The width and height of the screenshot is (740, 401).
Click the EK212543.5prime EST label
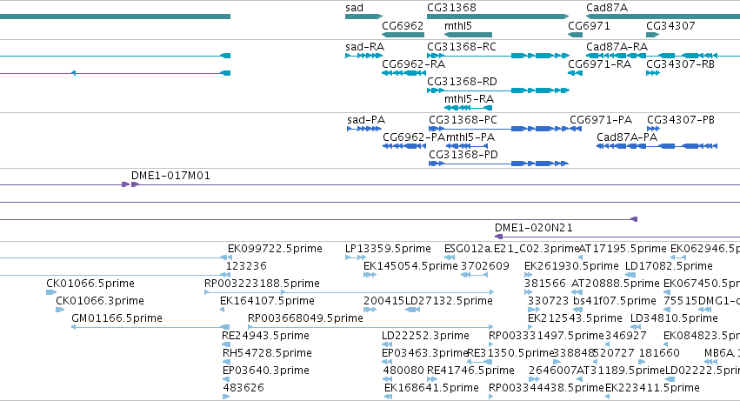point(576,318)
